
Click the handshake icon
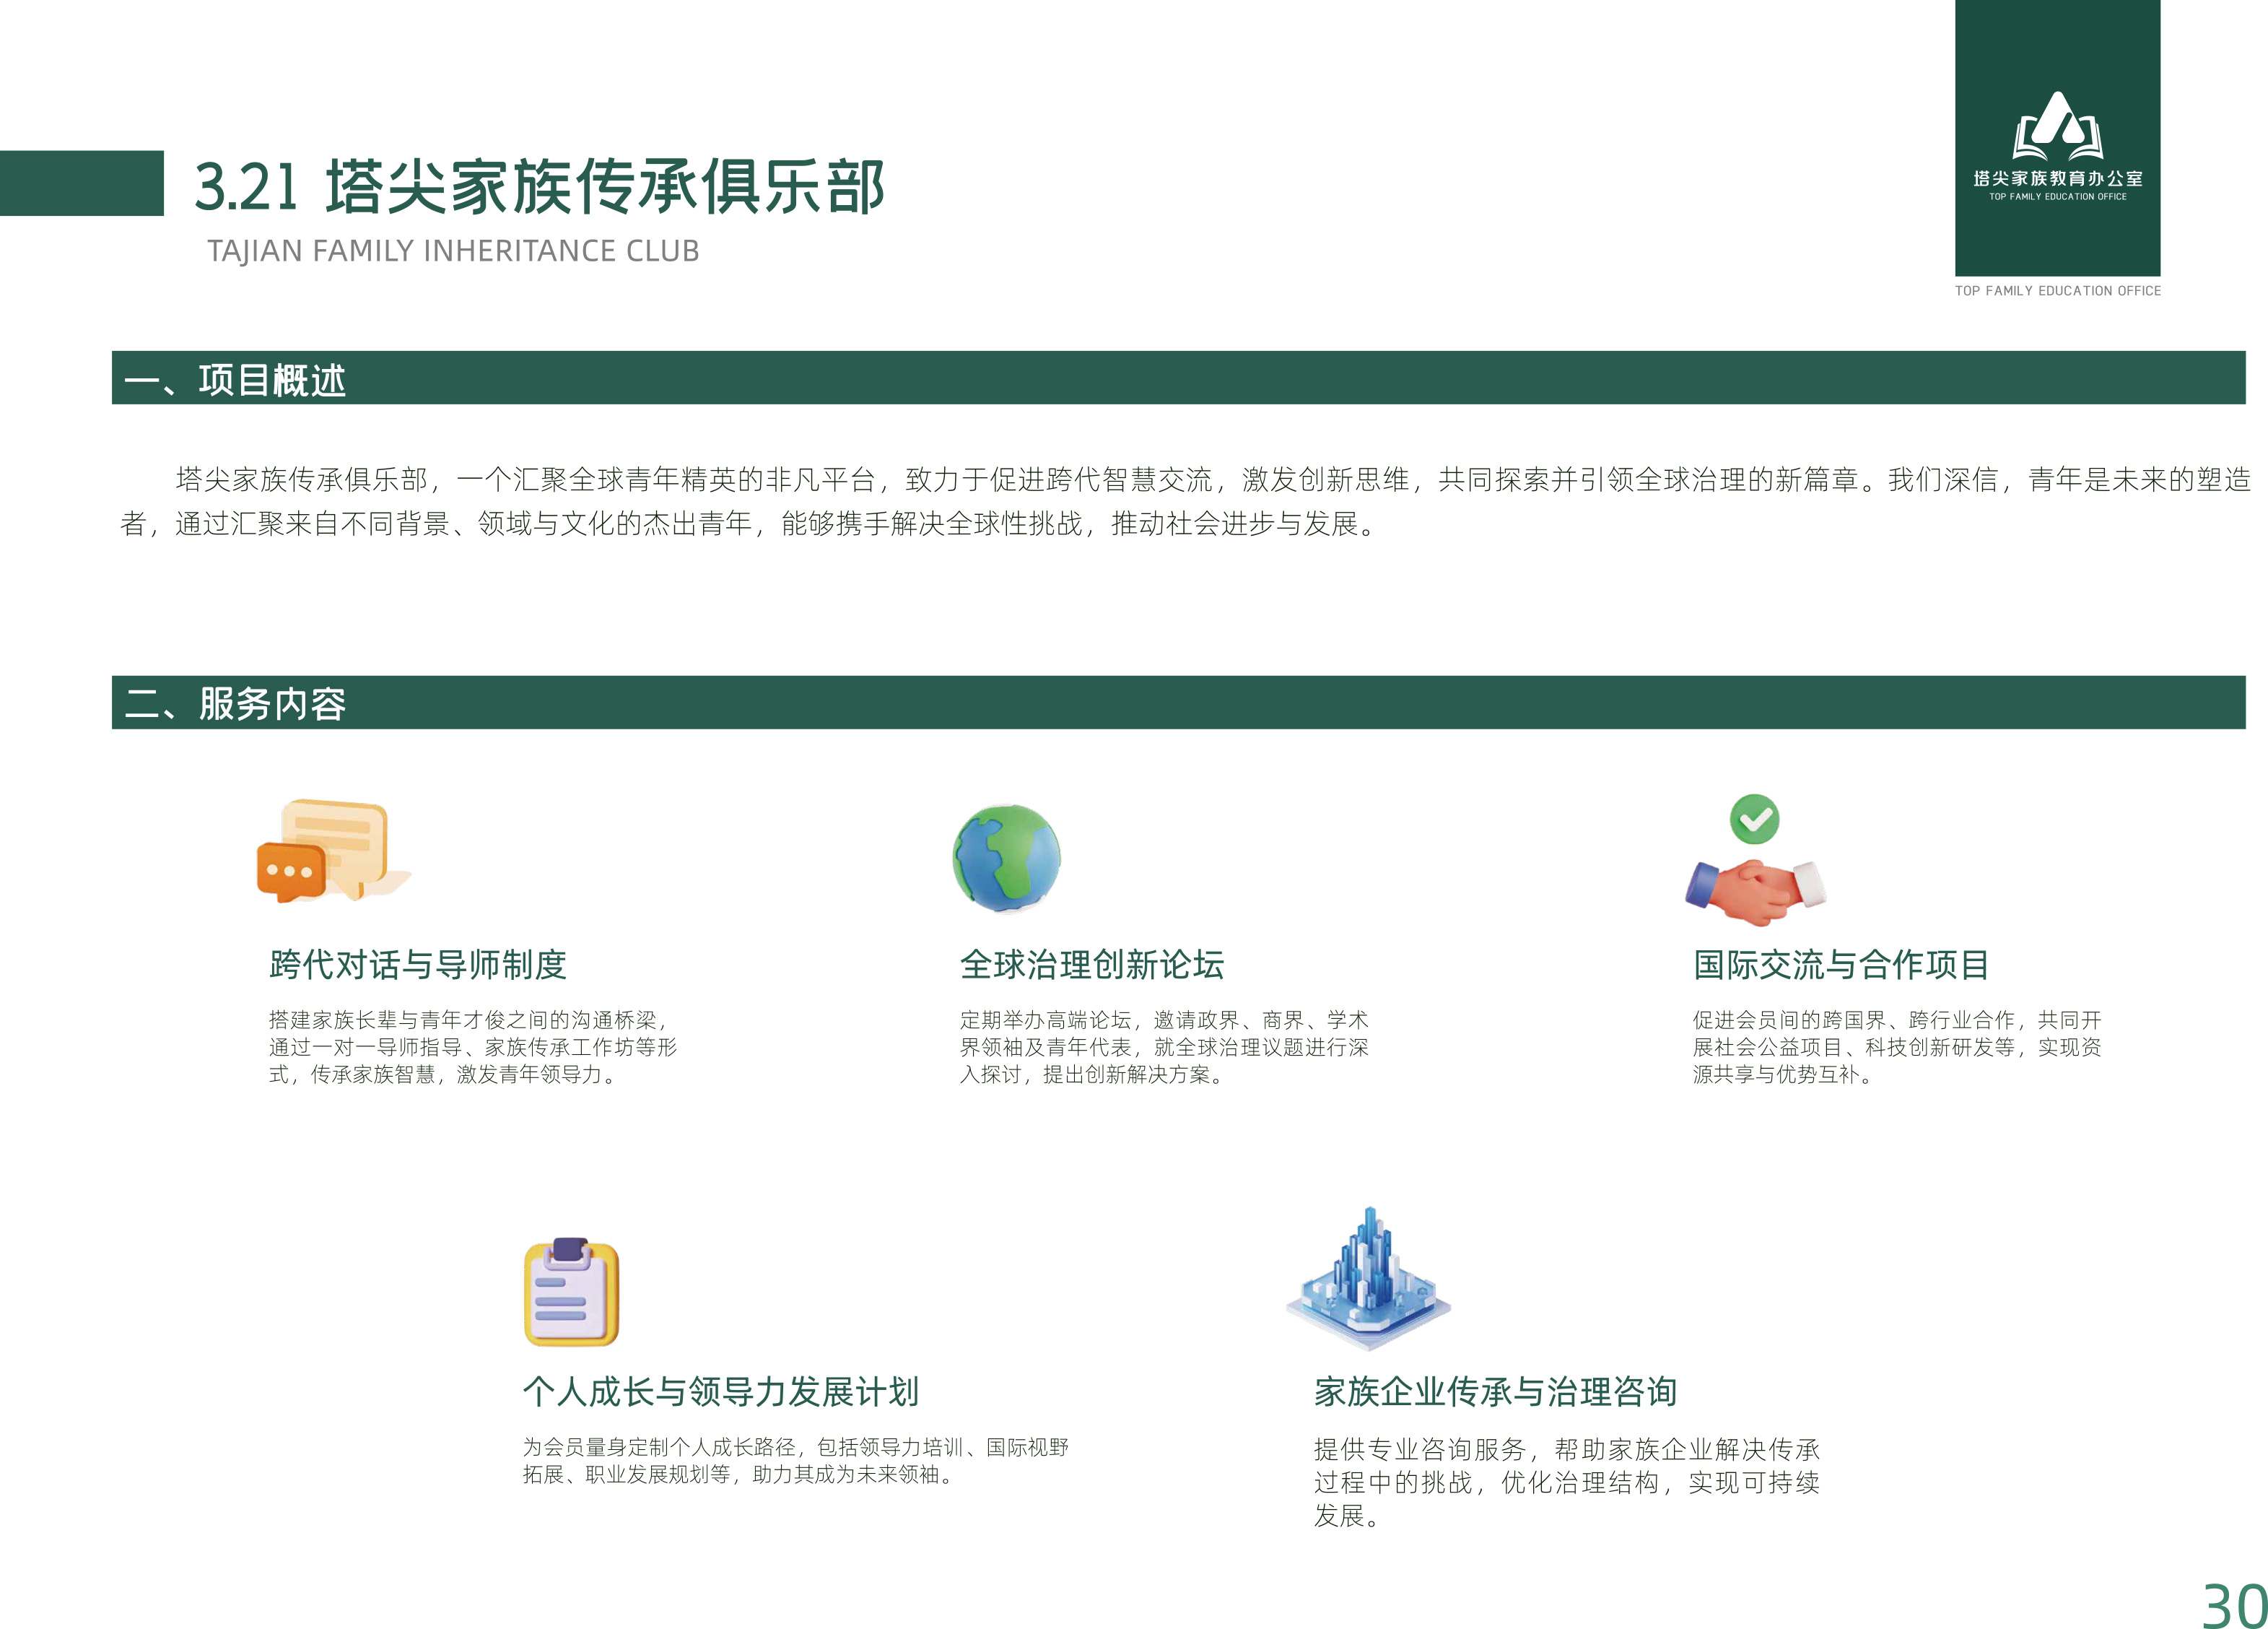click(1755, 890)
